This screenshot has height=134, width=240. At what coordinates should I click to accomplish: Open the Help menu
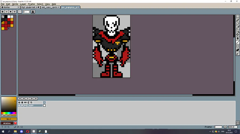pyautogui.click(x=54, y=4)
